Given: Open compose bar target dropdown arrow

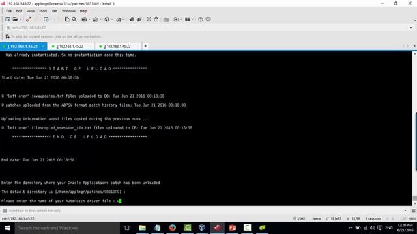Looking at the screenshot, I should click(405, 211).
